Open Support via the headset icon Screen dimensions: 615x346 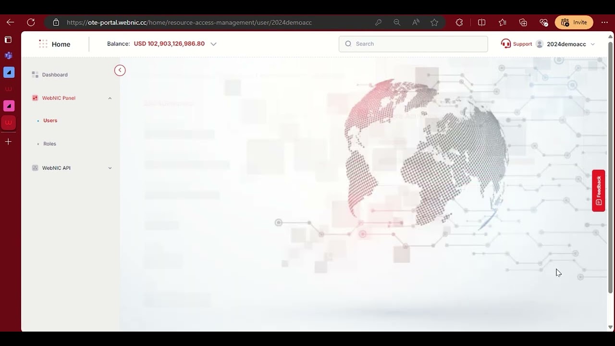505,44
